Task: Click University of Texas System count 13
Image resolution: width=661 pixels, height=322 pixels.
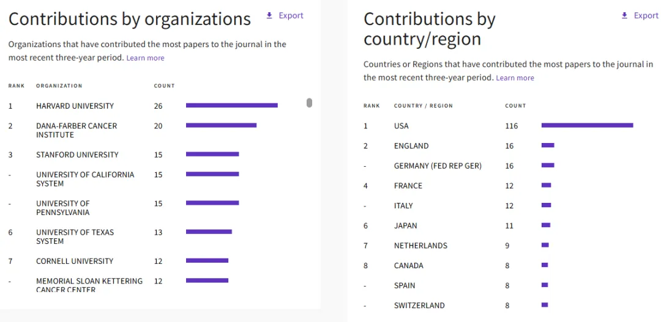Action: click(158, 232)
